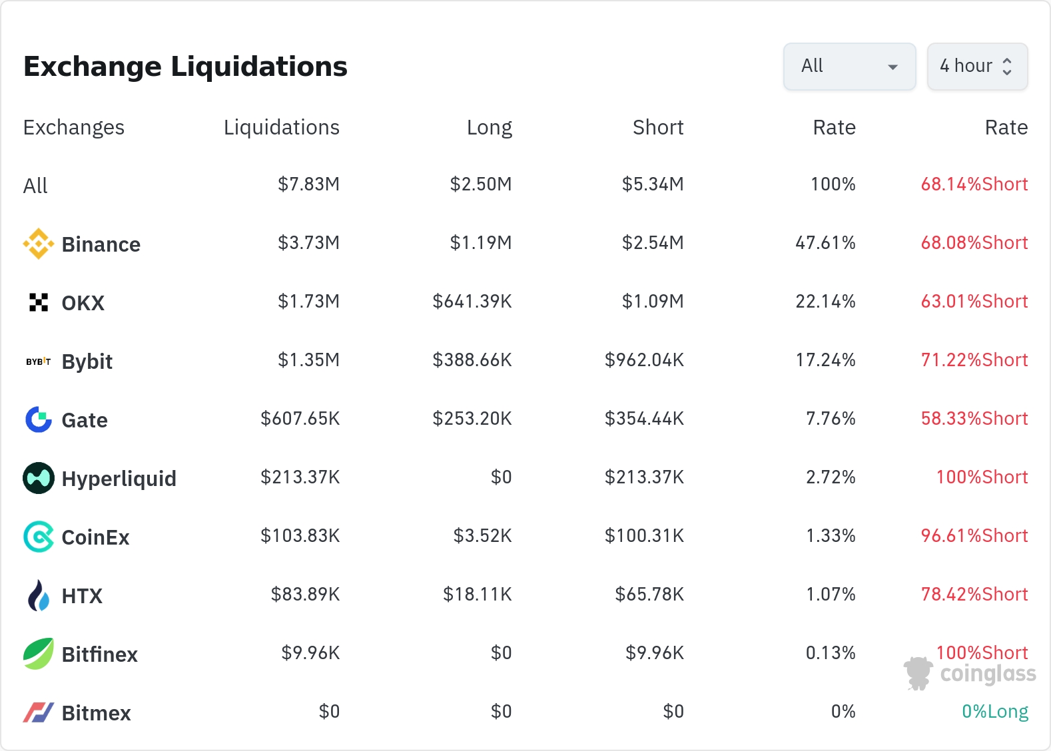The height and width of the screenshot is (751, 1051).
Task: Click the OKX logo icon
Action: pos(39,302)
